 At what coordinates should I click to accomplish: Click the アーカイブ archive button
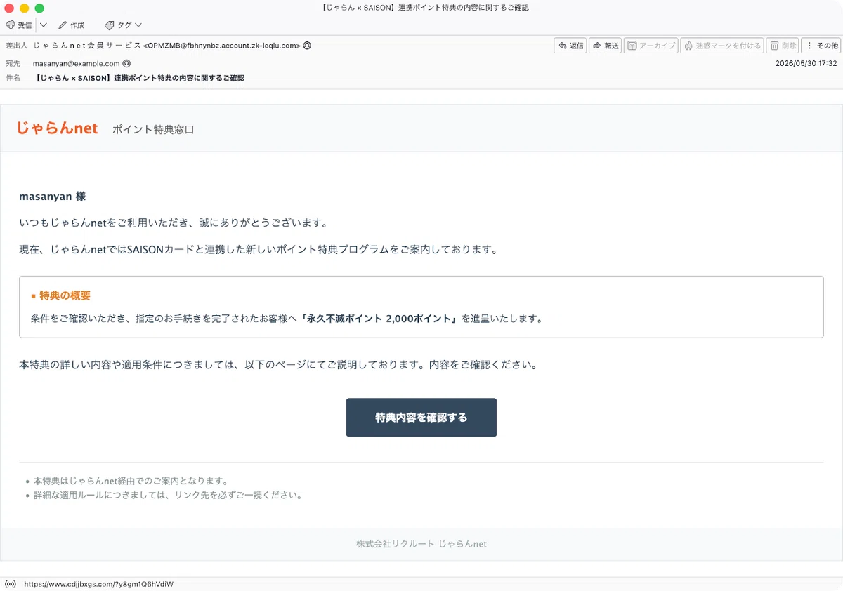(651, 46)
